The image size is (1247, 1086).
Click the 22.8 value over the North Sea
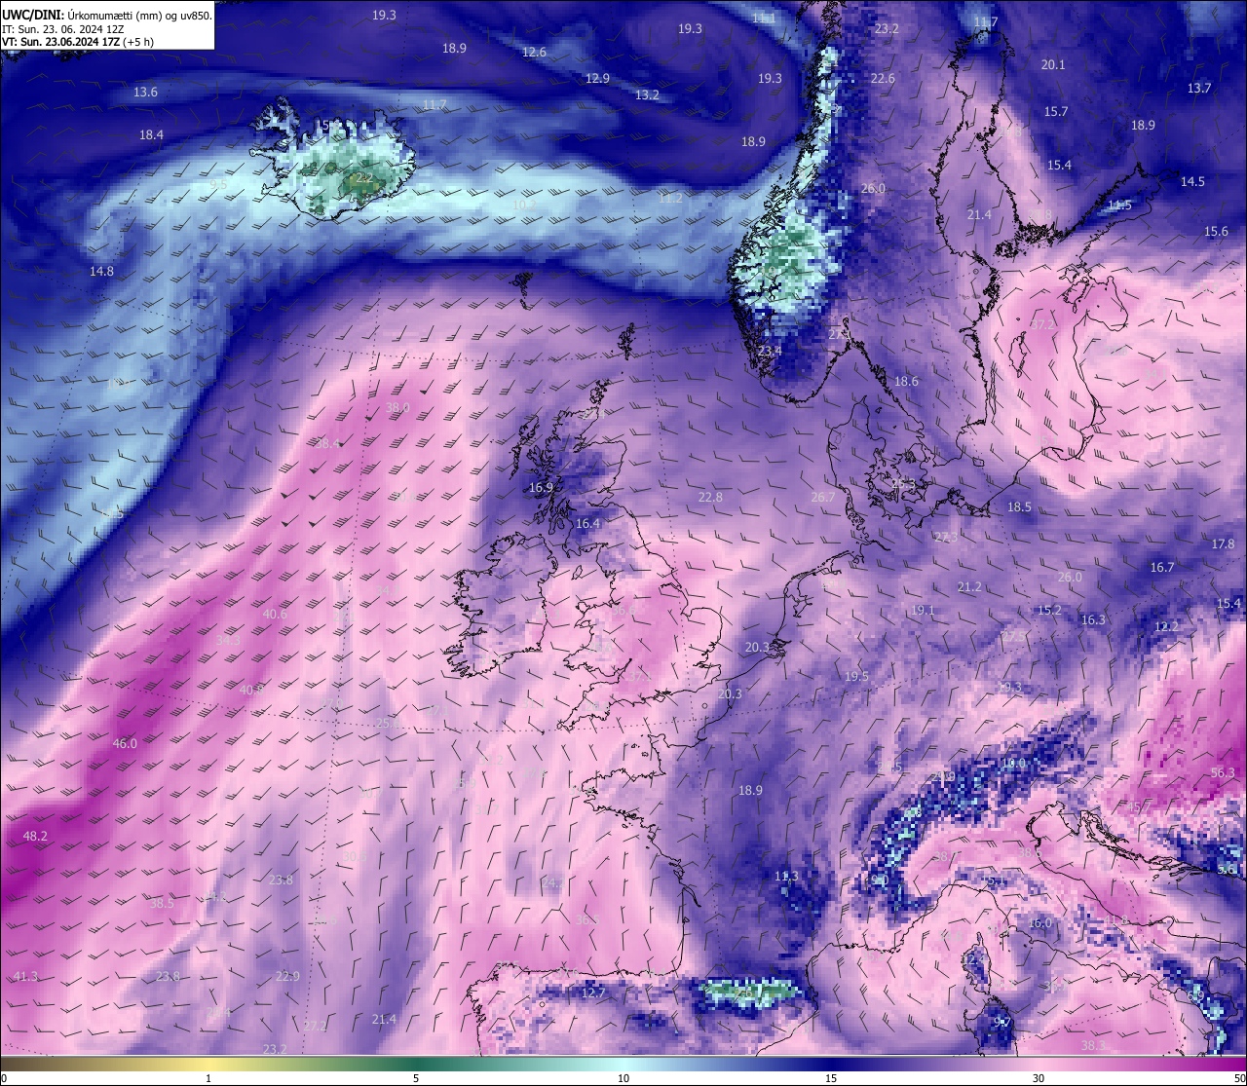point(710,497)
